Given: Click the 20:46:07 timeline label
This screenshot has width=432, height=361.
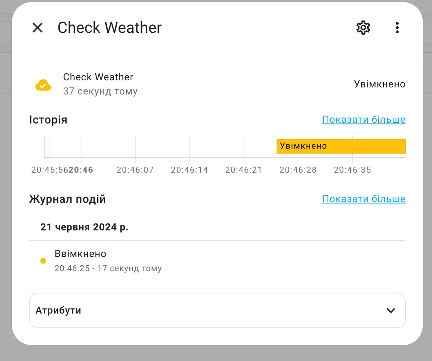Looking at the screenshot, I should click(x=135, y=170).
